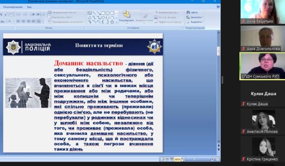Open the text columns button
The height and width of the screenshot is (166, 285).
tap(39, 22)
